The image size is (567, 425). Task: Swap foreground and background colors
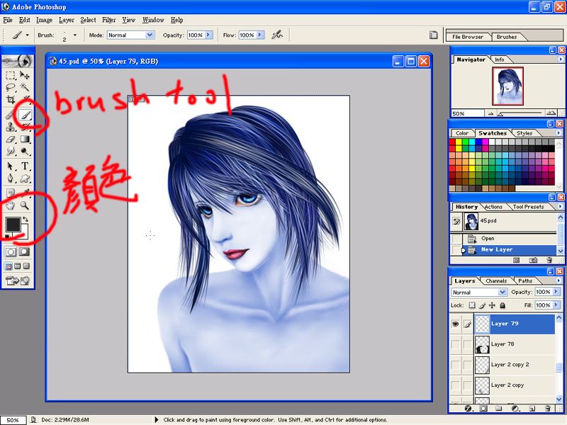click(26, 219)
